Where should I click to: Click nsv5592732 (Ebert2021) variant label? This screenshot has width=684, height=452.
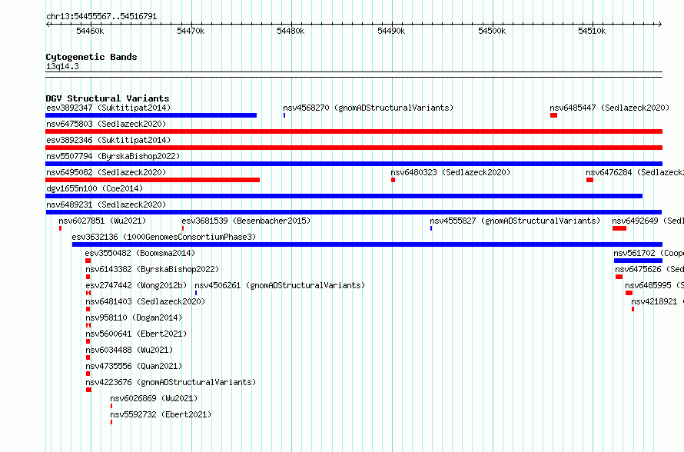[161, 414]
